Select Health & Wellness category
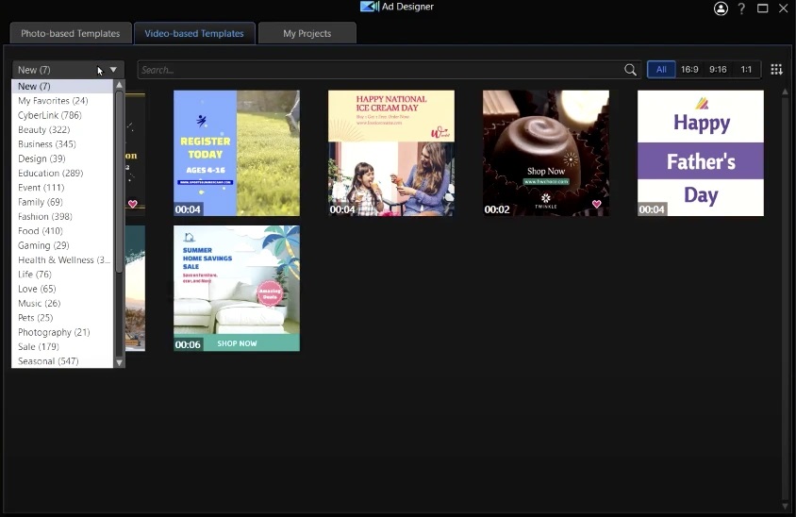The width and height of the screenshot is (796, 517). 62,260
